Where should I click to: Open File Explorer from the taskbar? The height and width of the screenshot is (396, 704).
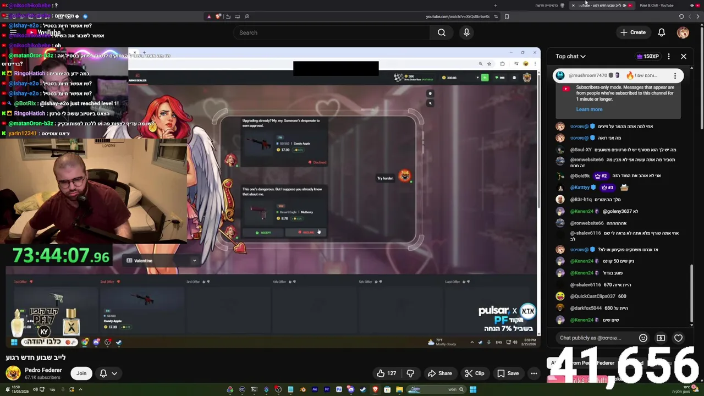399,390
